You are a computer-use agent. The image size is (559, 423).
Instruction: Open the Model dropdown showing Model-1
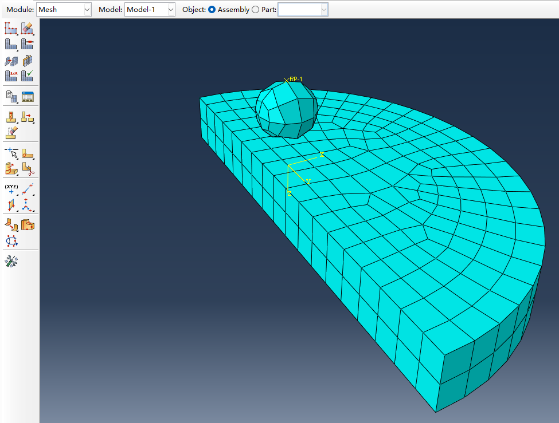click(150, 10)
